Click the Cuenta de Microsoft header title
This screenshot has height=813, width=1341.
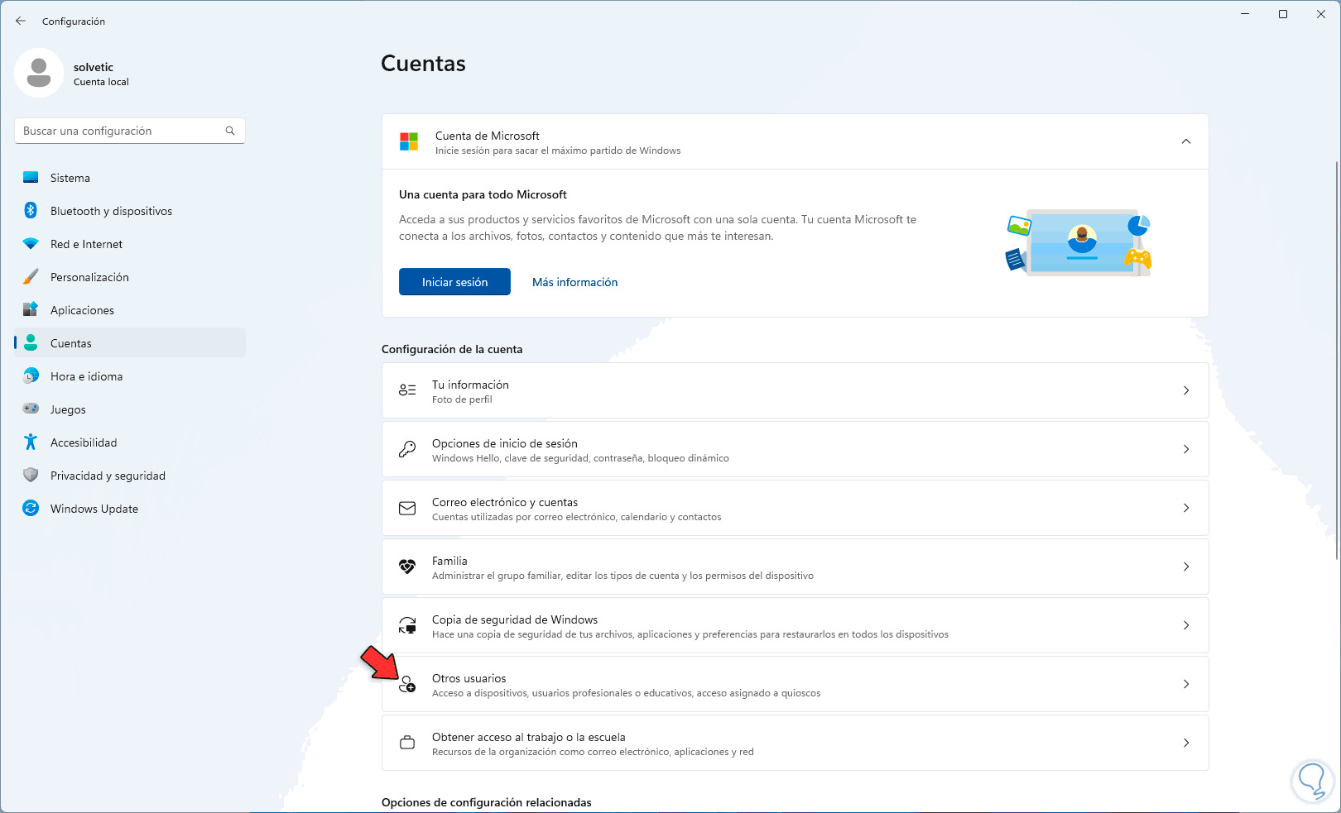[x=488, y=136]
